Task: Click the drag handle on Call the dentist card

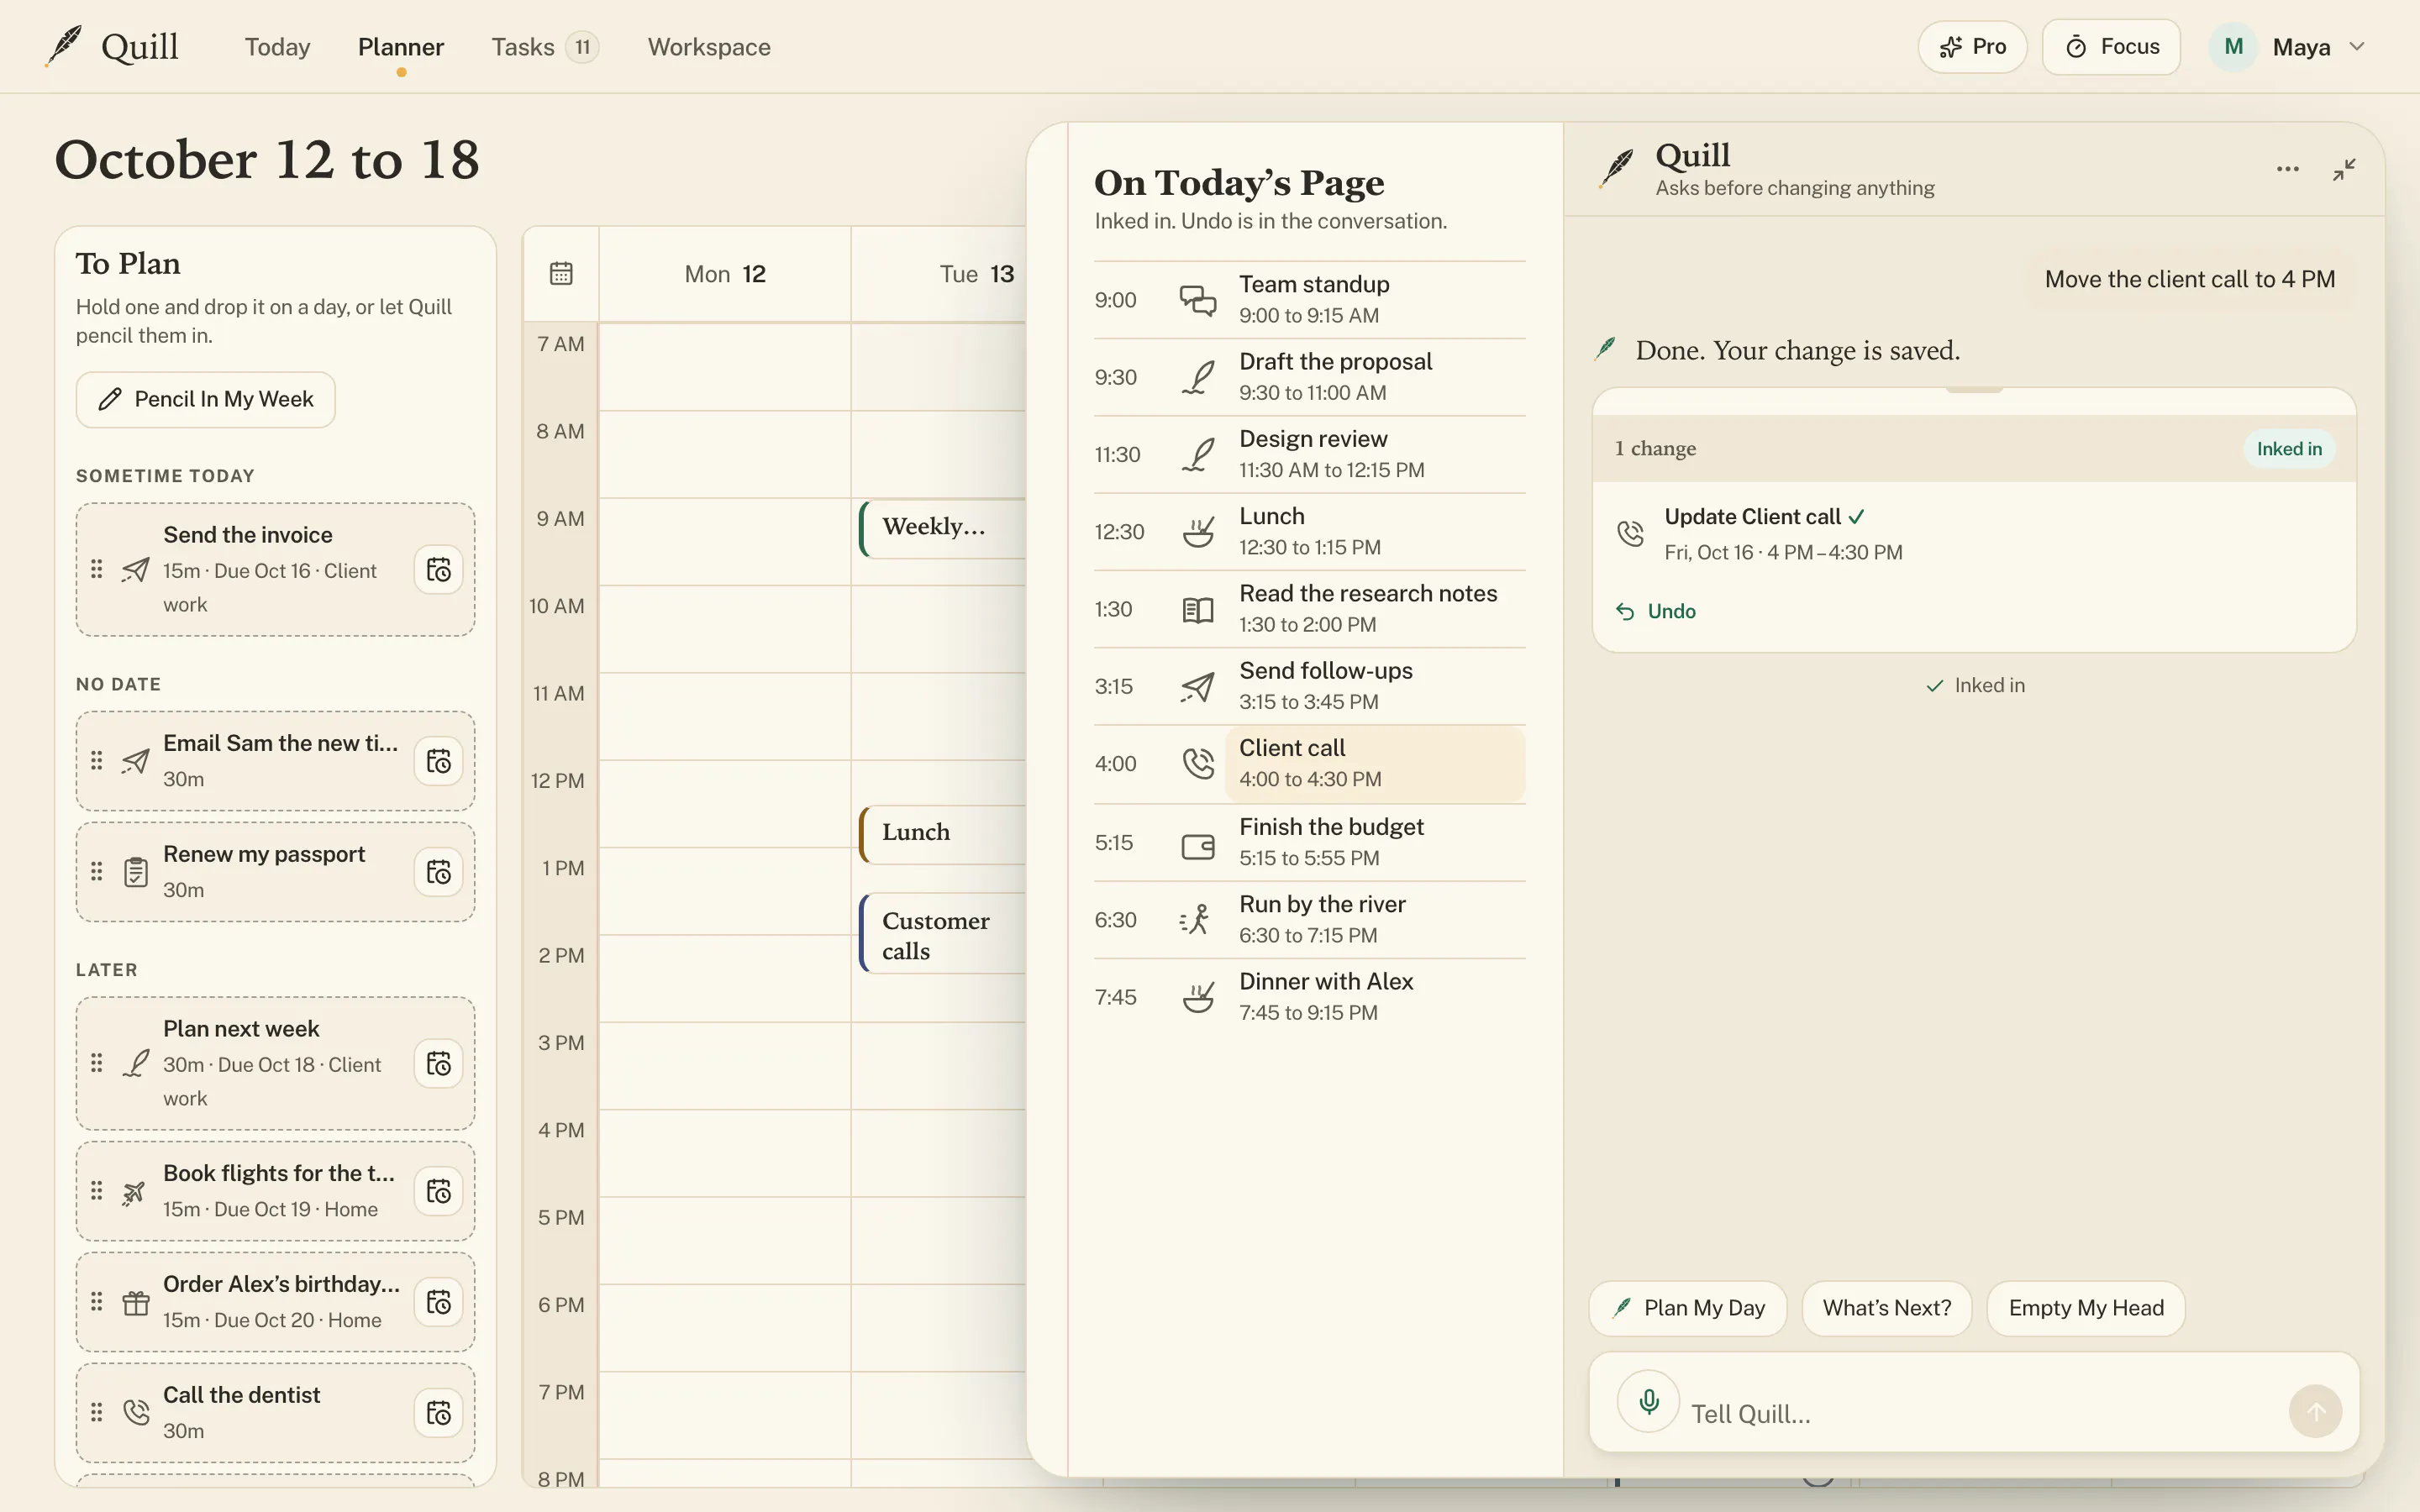Action: tap(97, 1412)
